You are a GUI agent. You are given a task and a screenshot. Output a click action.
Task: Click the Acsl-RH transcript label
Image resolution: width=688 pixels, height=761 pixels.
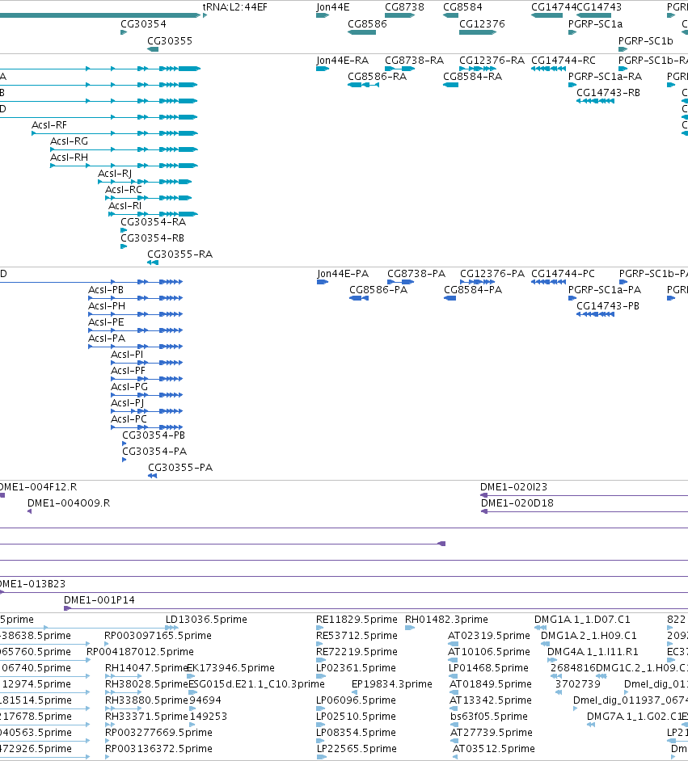coord(69,157)
